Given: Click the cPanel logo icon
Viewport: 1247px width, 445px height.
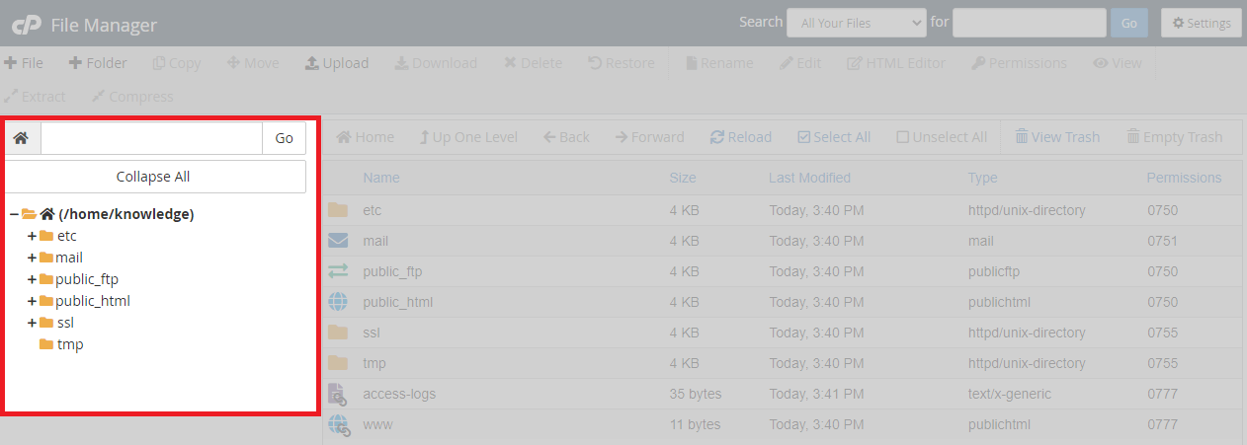Looking at the screenshot, I should pos(26,25).
